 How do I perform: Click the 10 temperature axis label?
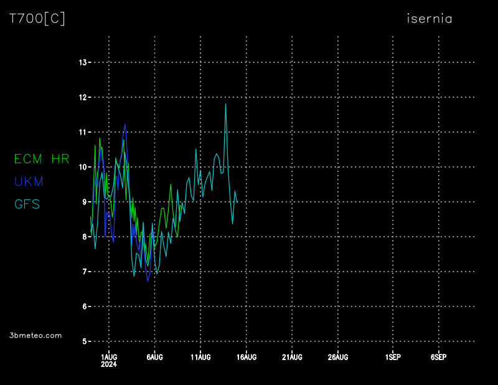(x=82, y=167)
